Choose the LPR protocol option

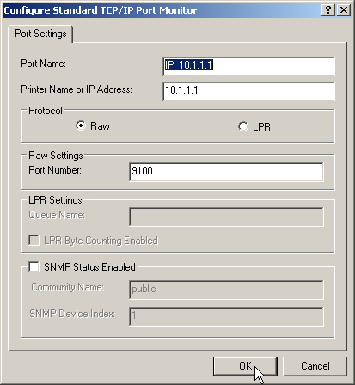point(243,126)
